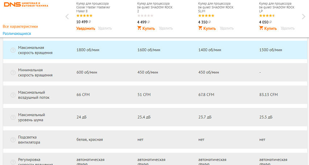Open help icon for Минимальная скорость вращения
Image resolution: width=309 pixels, height=165 pixels.
tap(13, 72)
